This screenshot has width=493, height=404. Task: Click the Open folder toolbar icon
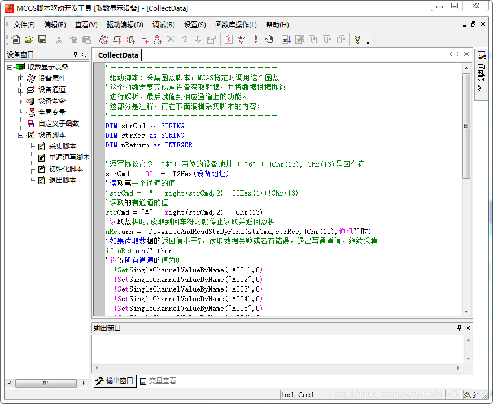29,39
